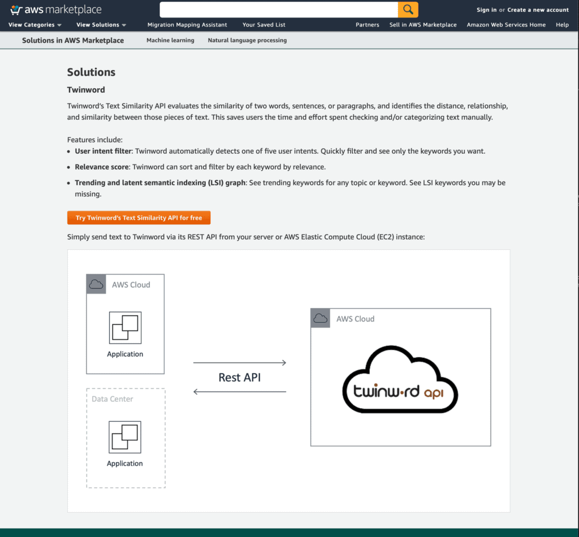The height and width of the screenshot is (537, 579).
Task: Open the Help page
Action: click(x=563, y=25)
